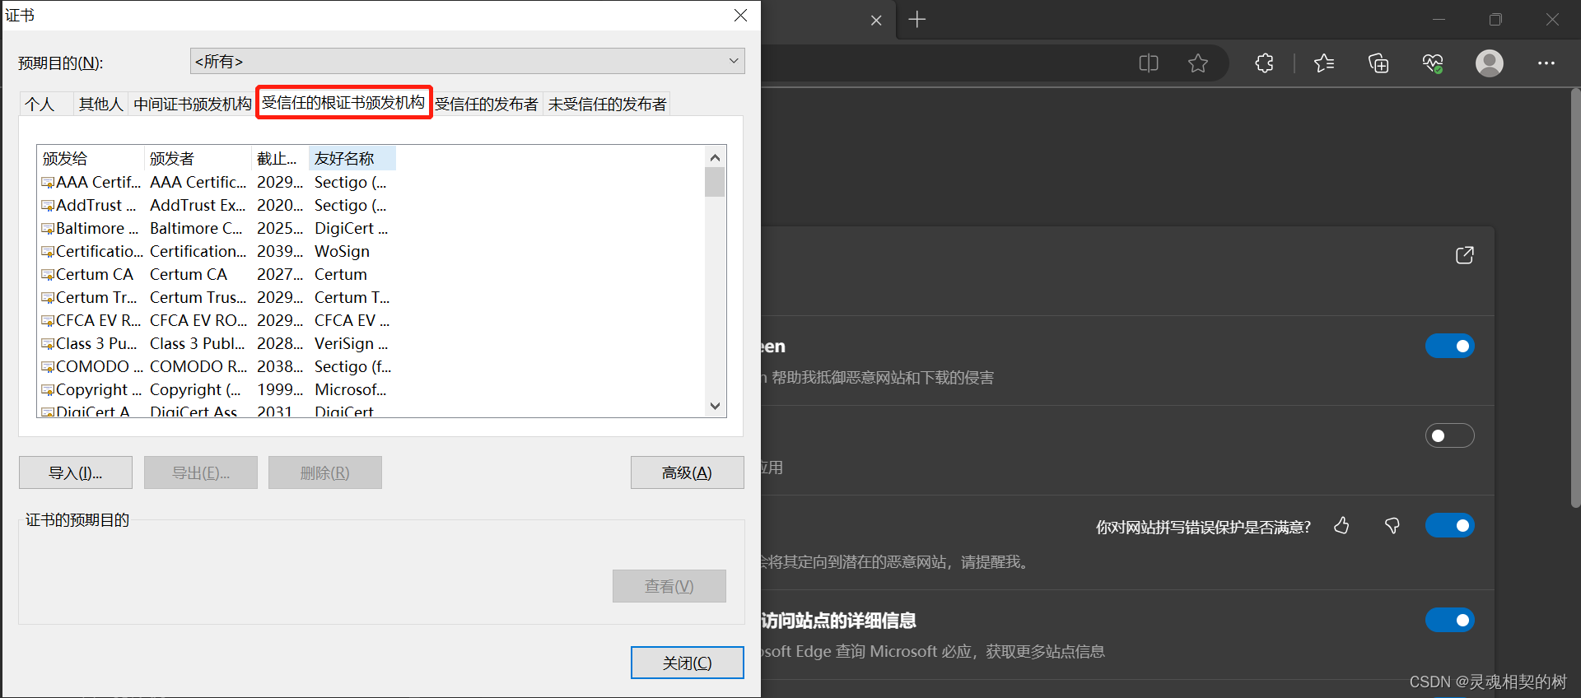The height and width of the screenshot is (698, 1581).
Task: Select Copyright Microsoft certificate row
Action: tap(218, 389)
